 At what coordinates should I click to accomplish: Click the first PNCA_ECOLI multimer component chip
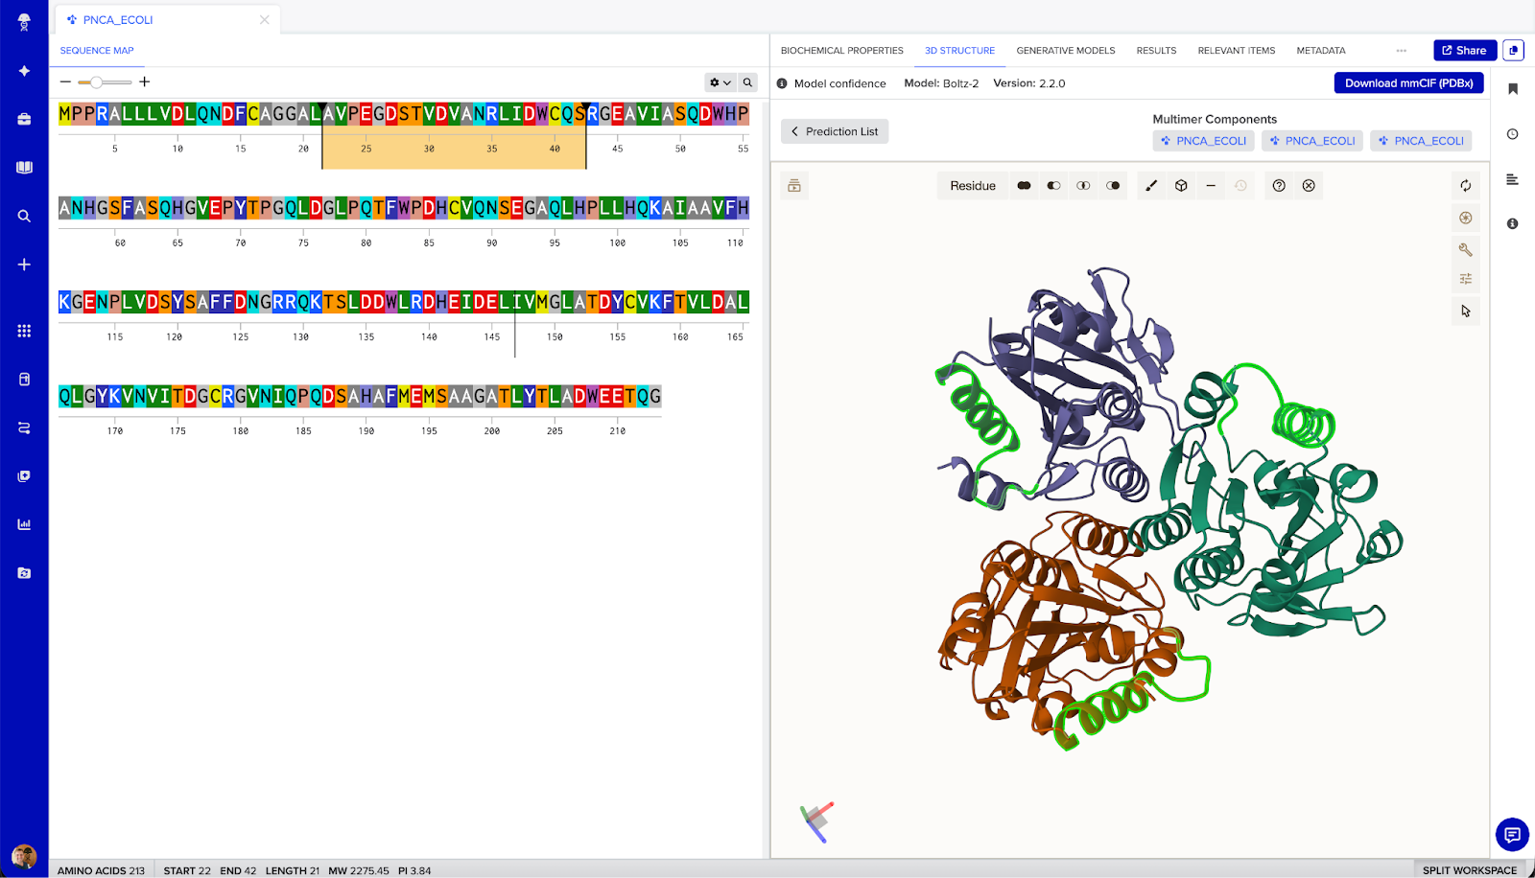click(x=1203, y=141)
